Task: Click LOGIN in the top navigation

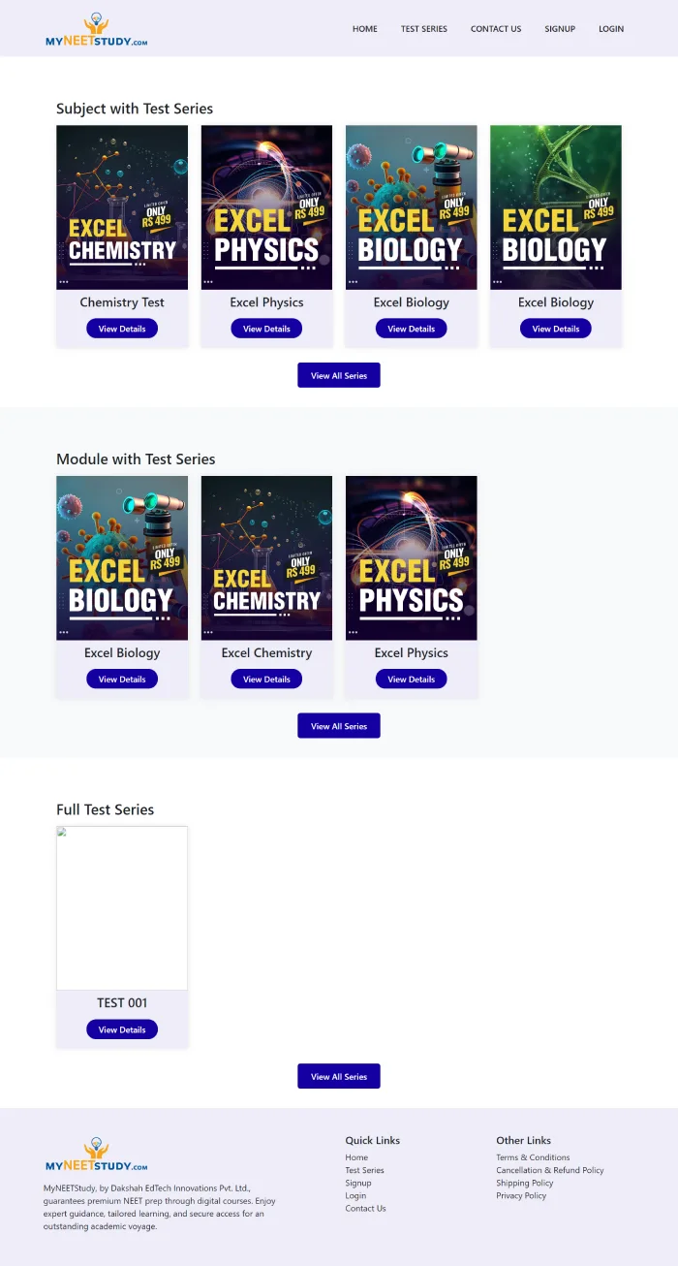Action: [x=611, y=29]
